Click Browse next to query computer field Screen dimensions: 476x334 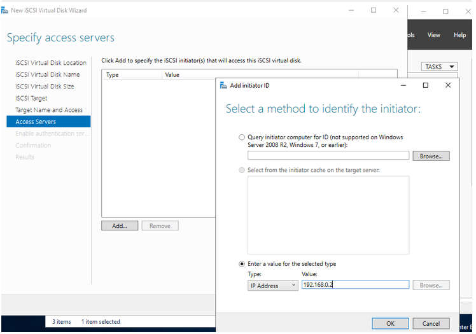431,156
